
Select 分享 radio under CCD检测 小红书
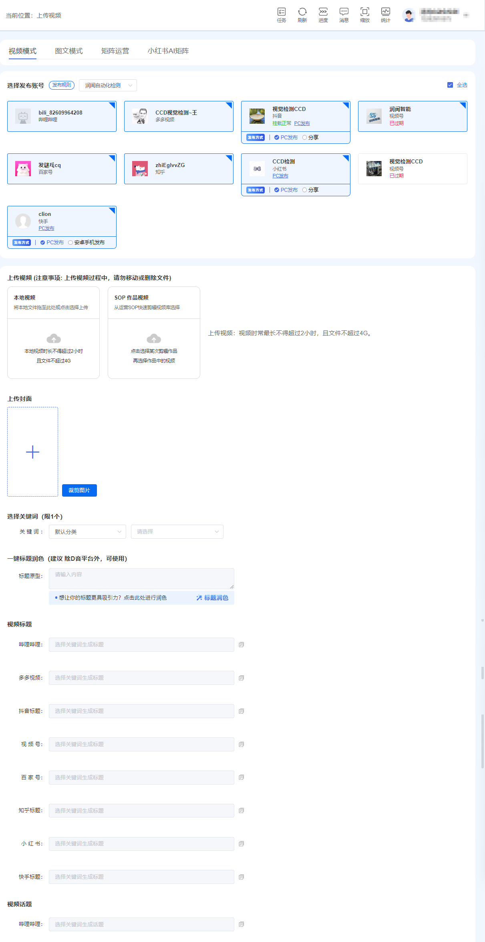point(305,190)
